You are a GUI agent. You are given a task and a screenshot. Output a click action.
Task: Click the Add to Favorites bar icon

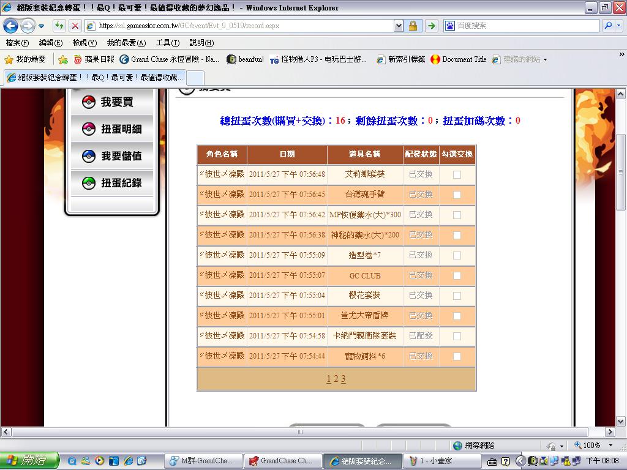62,59
